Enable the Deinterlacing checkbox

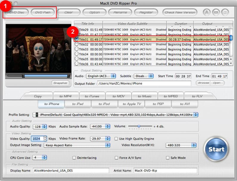(x=74, y=158)
